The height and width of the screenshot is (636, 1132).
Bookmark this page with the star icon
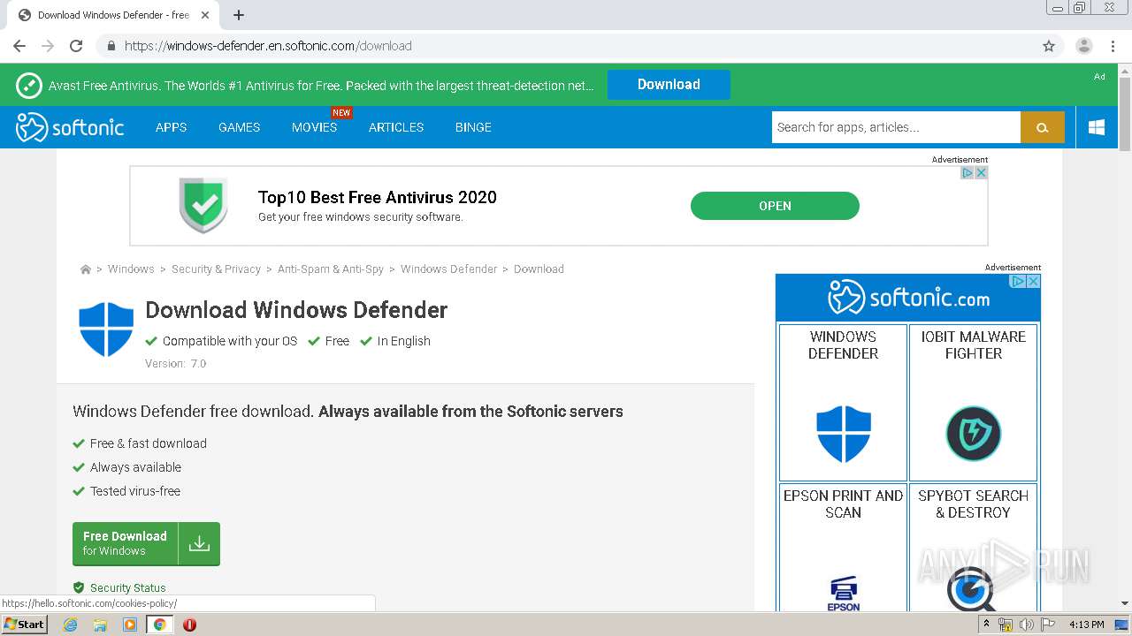(x=1049, y=46)
